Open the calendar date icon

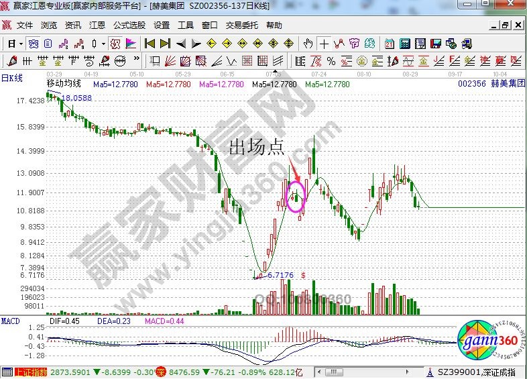pos(390,44)
